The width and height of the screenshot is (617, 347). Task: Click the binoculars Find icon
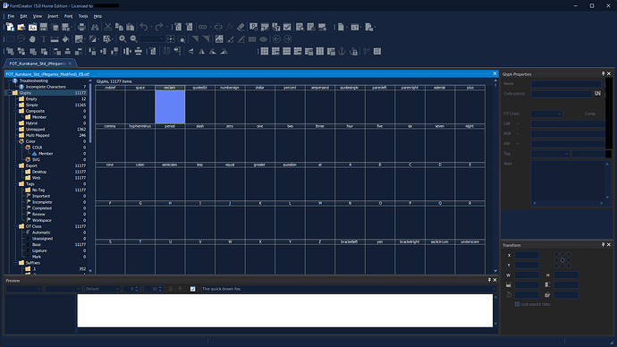95,27
